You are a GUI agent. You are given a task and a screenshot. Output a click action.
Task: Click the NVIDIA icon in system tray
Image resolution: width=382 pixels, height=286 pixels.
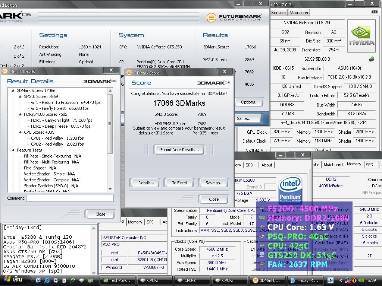[x=361, y=280]
